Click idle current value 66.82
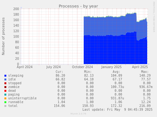Image resolution: width=157 pixels, height=117 pixels. click(x=60, y=79)
